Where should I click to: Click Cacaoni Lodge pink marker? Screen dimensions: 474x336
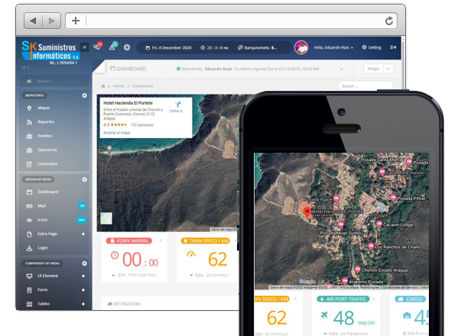pyautogui.click(x=379, y=224)
